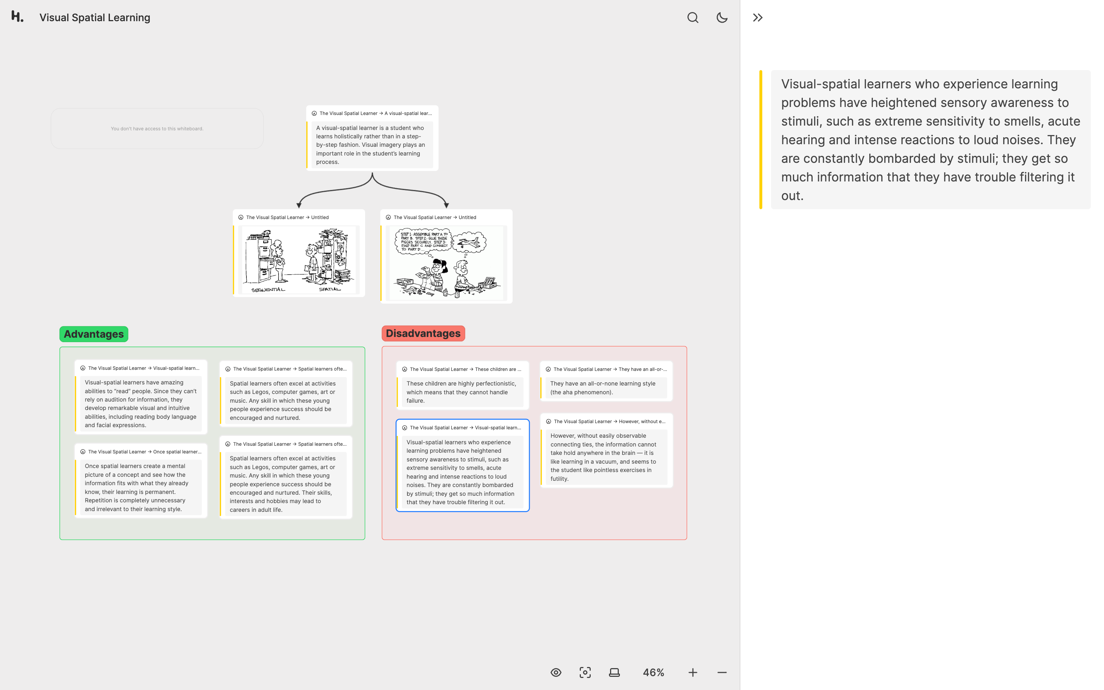1104x690 pixels.
Task: Click the Visual Spatial Learning whiteboard title
Action: tap(95, 18)
